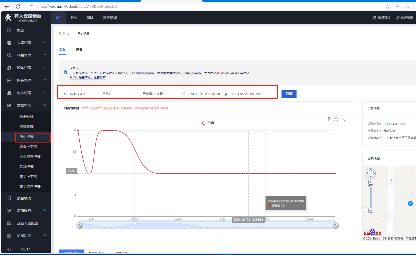
Task: Click the map zoom in plus button
Action: coord(371,182)
